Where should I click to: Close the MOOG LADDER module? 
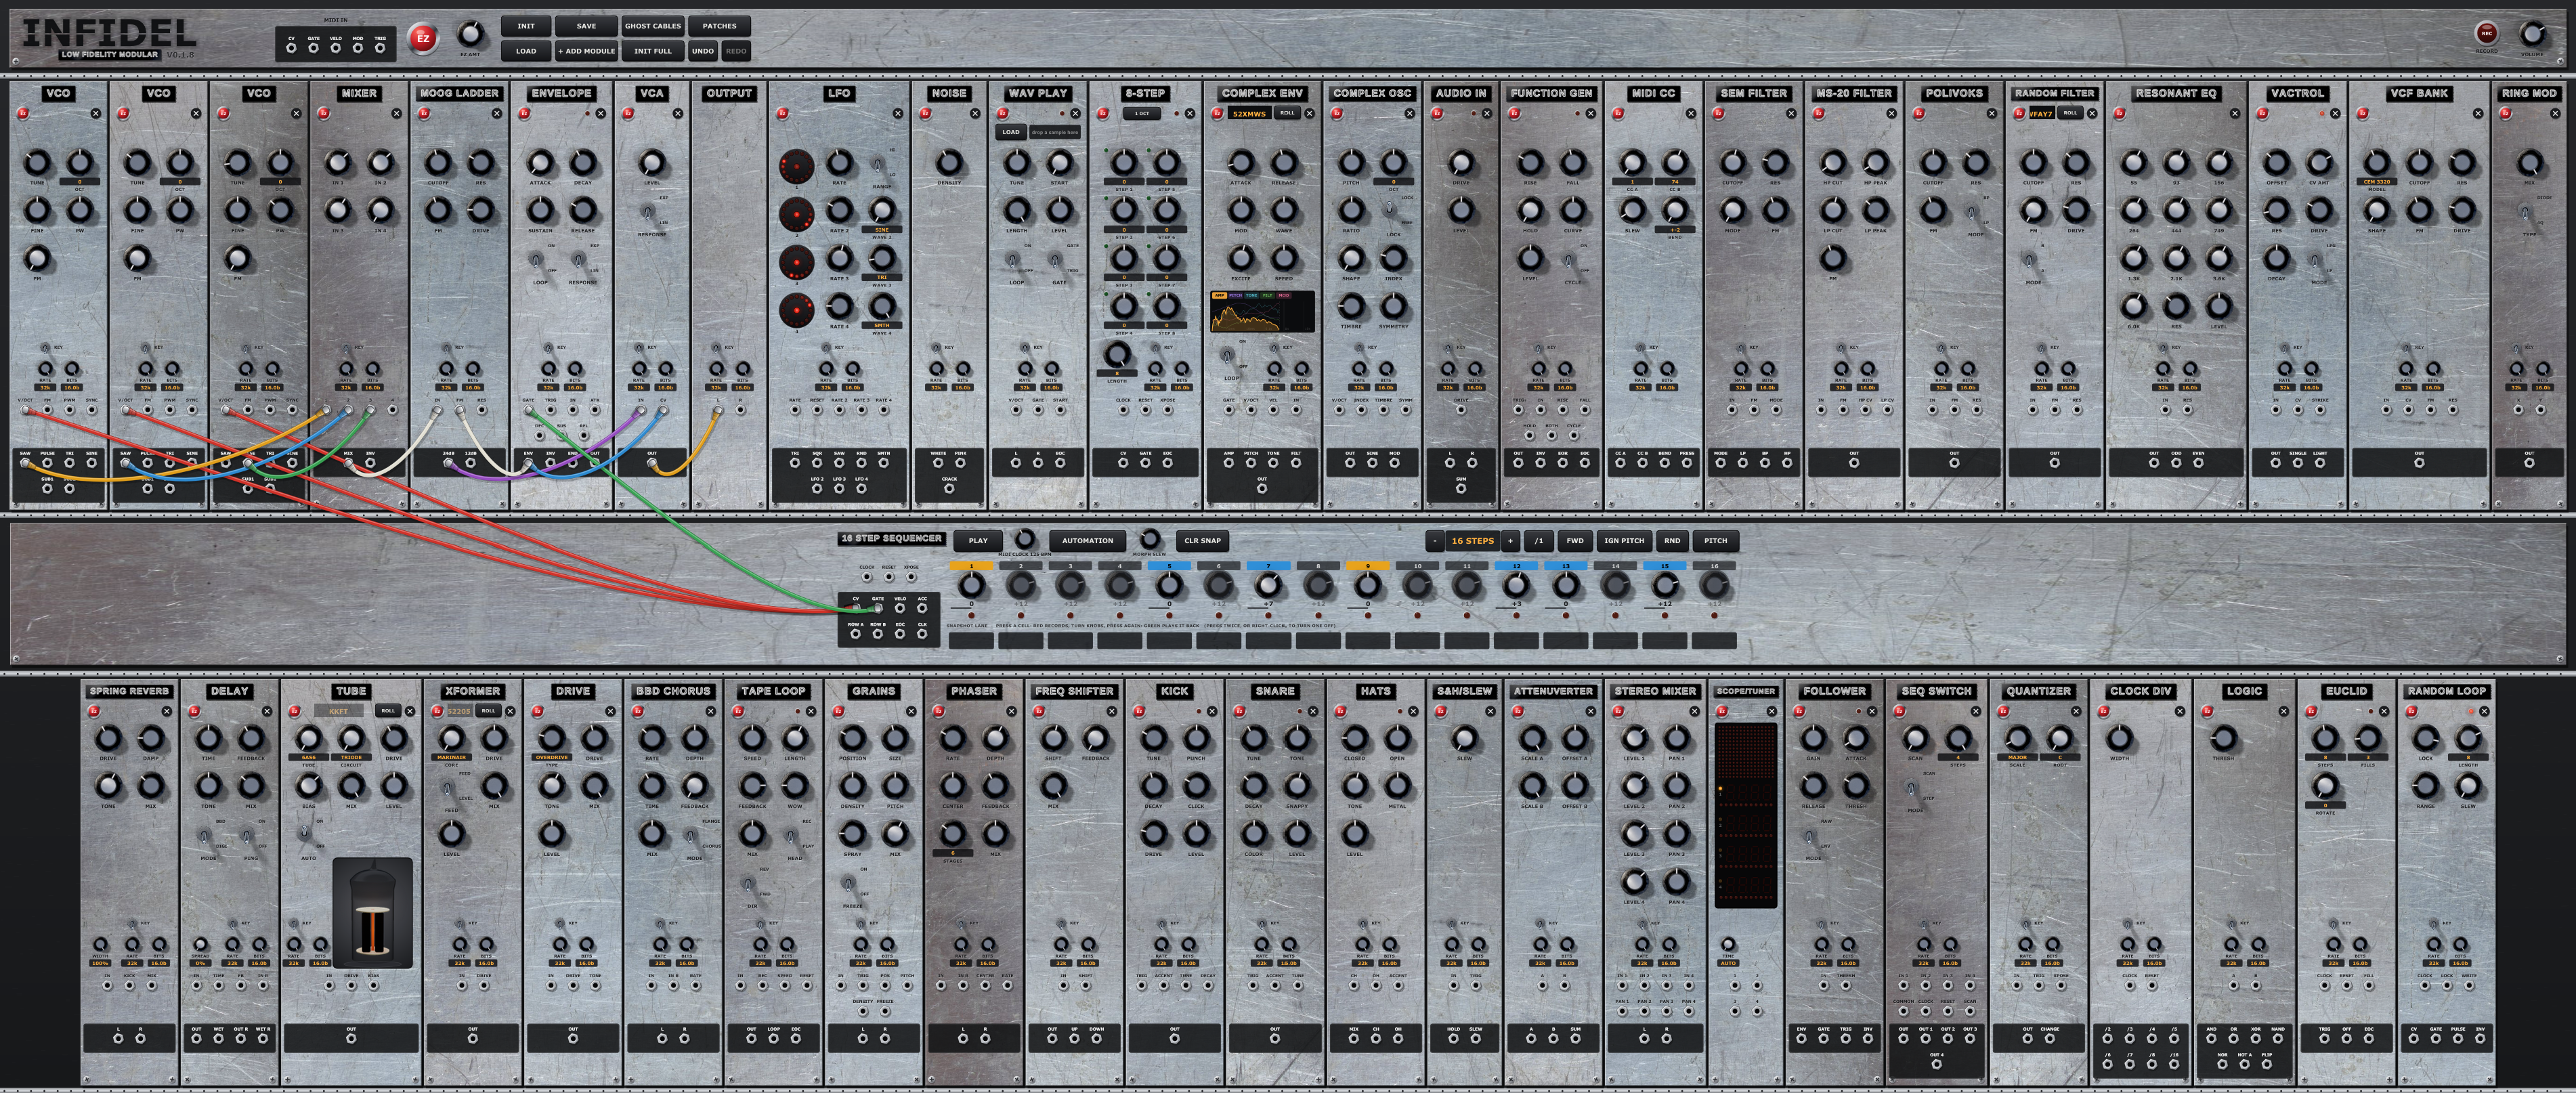[x=497, y=113]
